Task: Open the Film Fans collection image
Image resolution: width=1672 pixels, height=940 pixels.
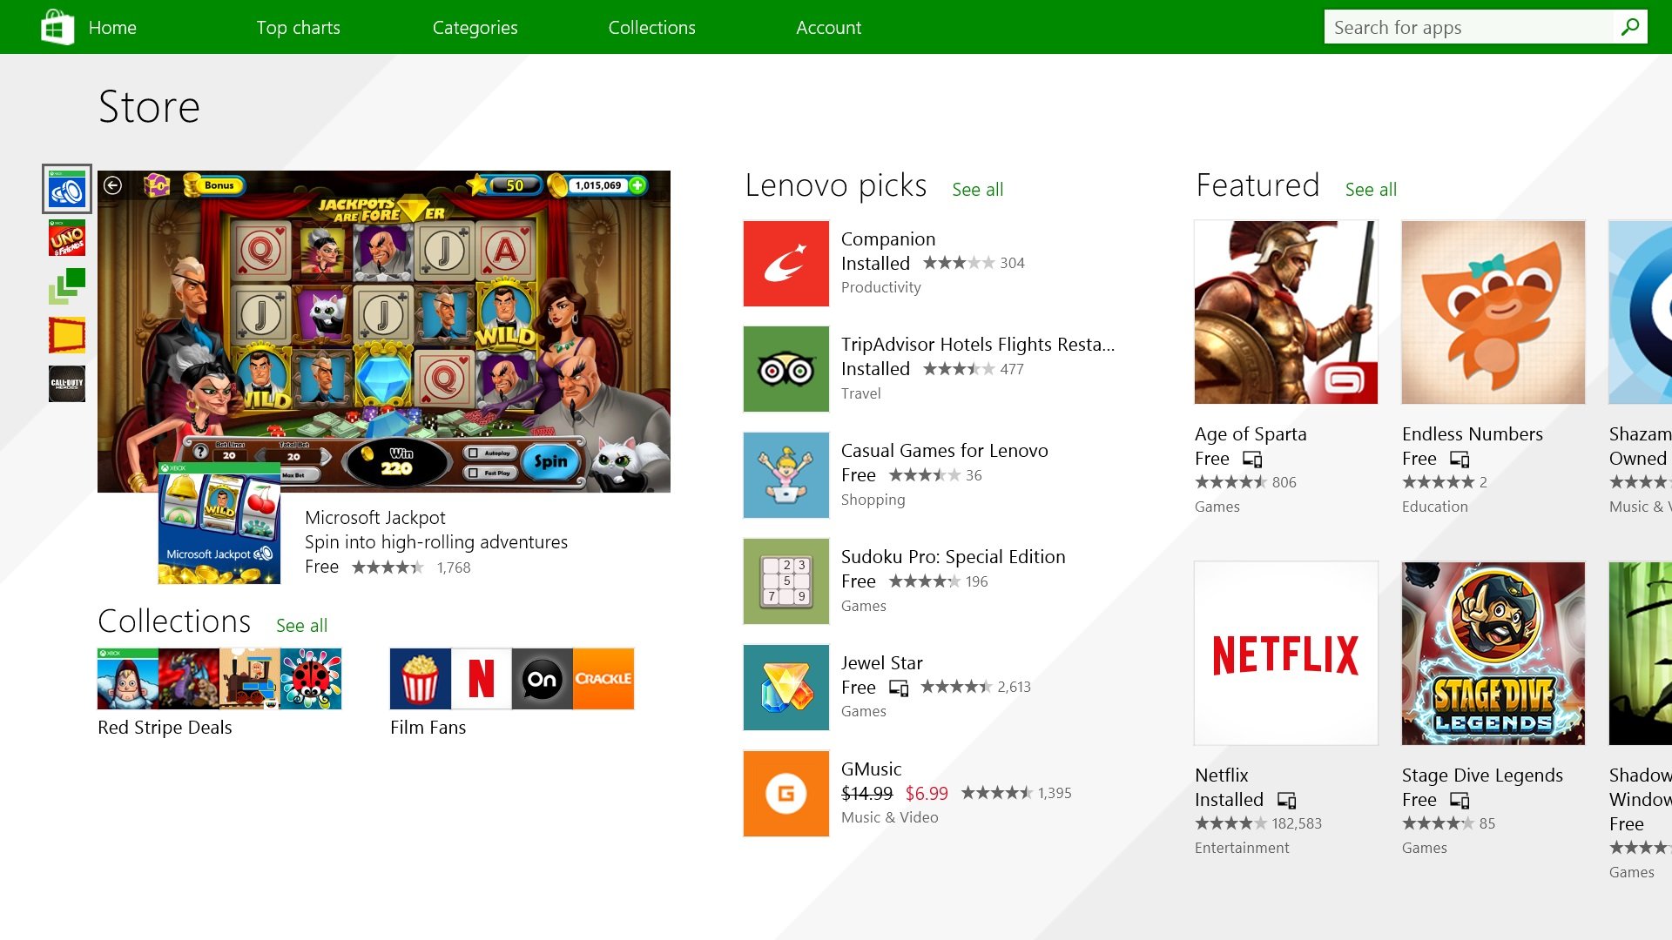Action: 512,679
